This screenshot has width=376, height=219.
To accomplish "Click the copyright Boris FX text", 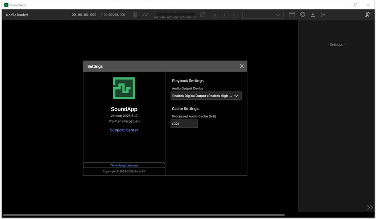I will (x=124, y=171).
